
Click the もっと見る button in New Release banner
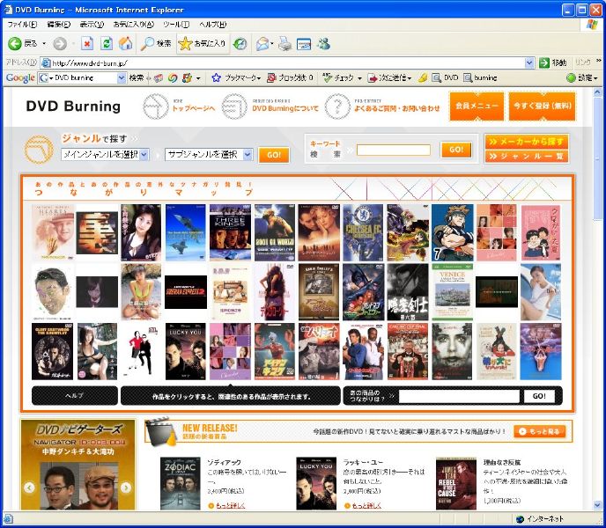tap(540, 432)
